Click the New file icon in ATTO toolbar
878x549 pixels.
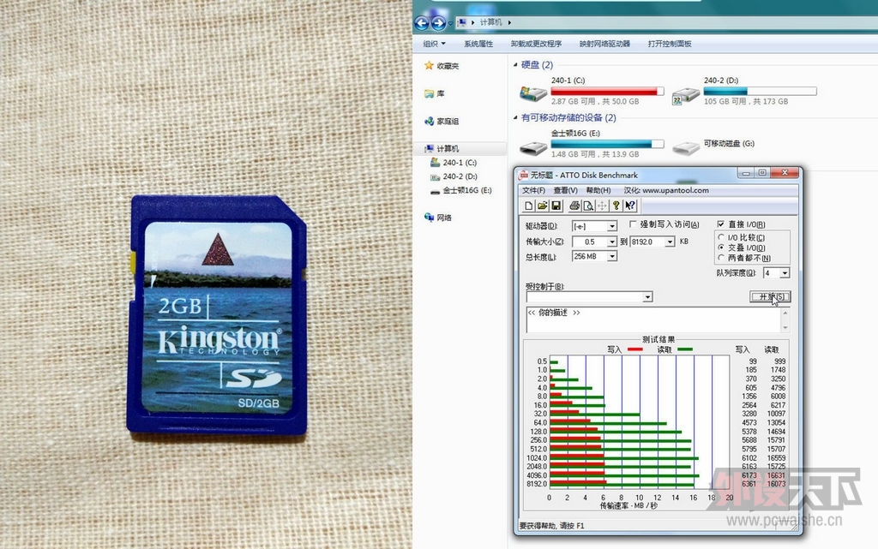[528, 206]
